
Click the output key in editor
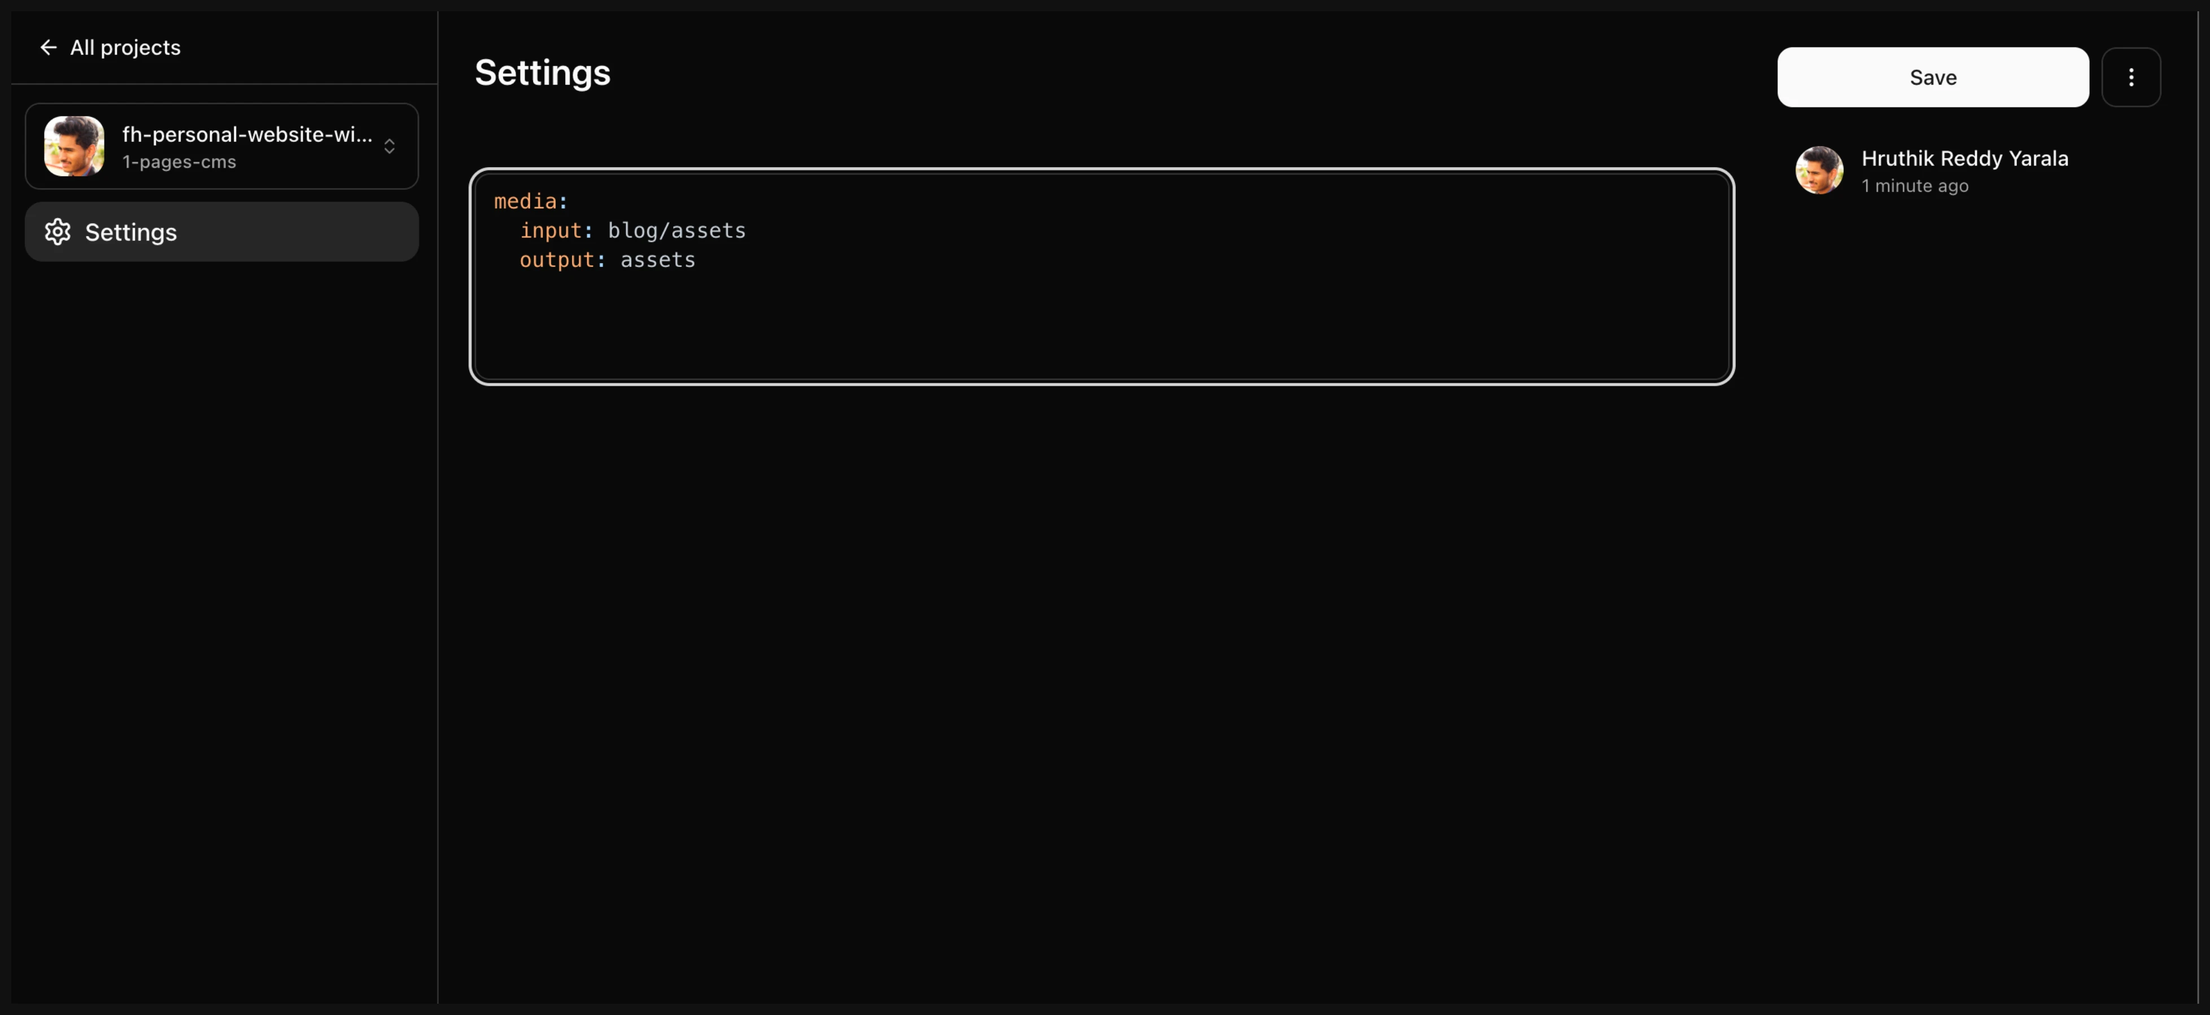click(556, 260)
